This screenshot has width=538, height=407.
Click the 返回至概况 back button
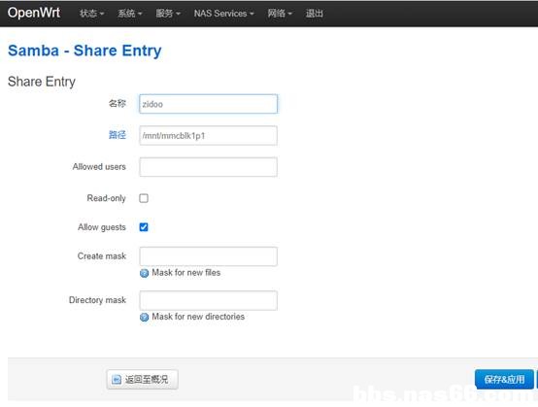point(142,380)
